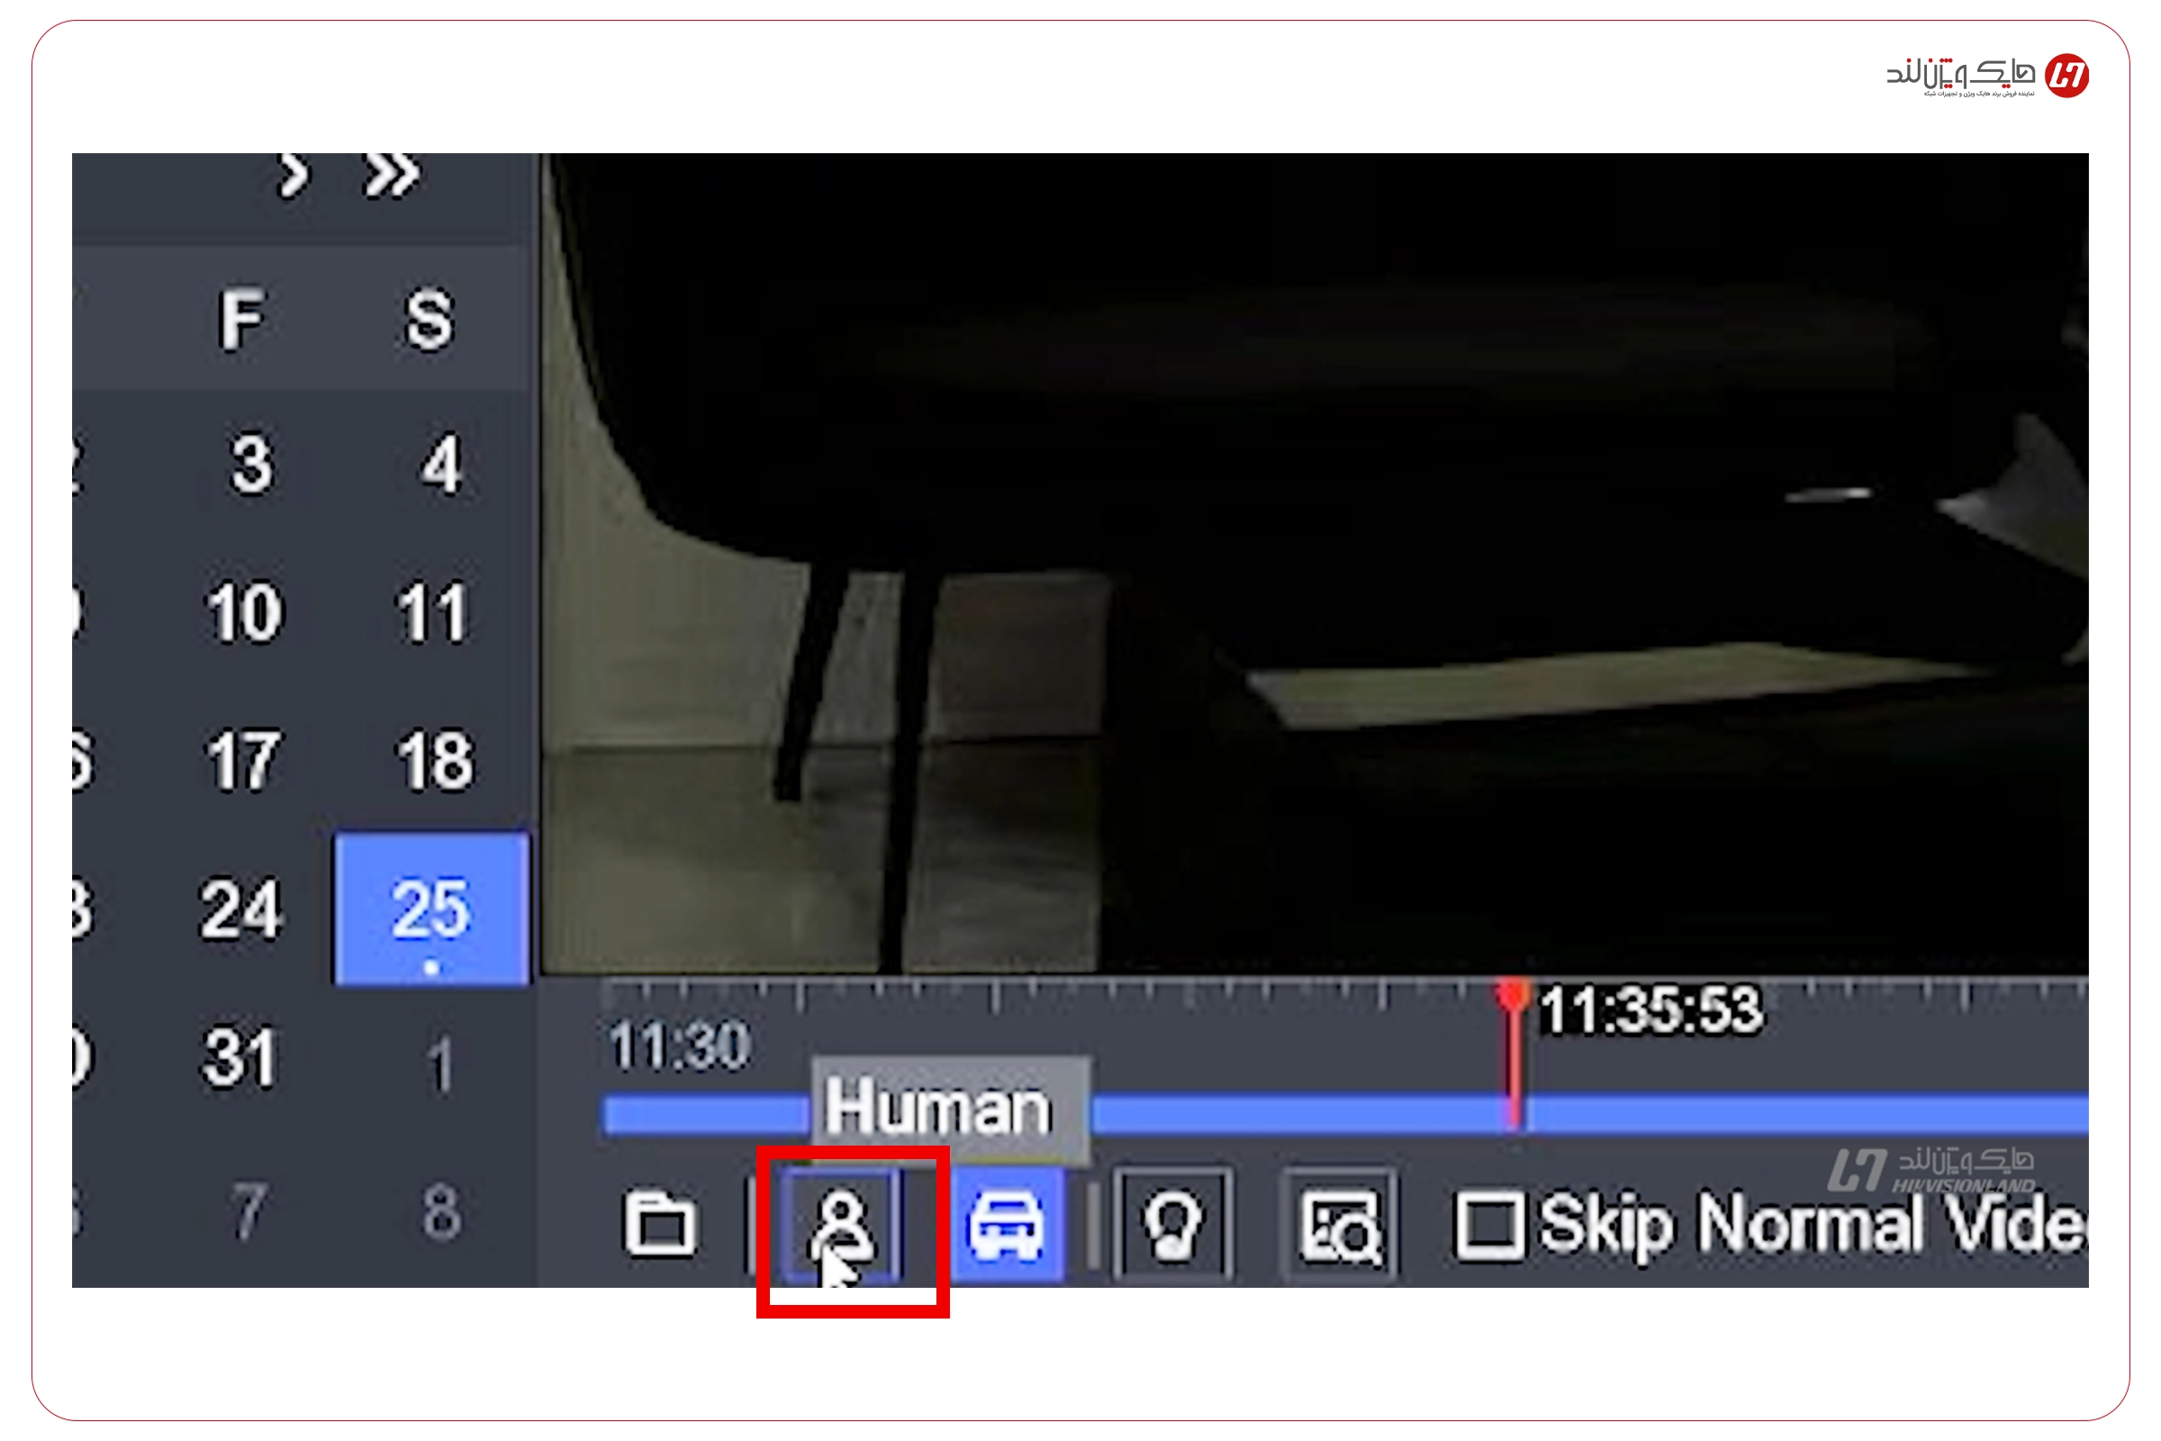Click the Hikvisionland logo at top right
The image size is (2161, 1441).
[x=1987, y=76]
